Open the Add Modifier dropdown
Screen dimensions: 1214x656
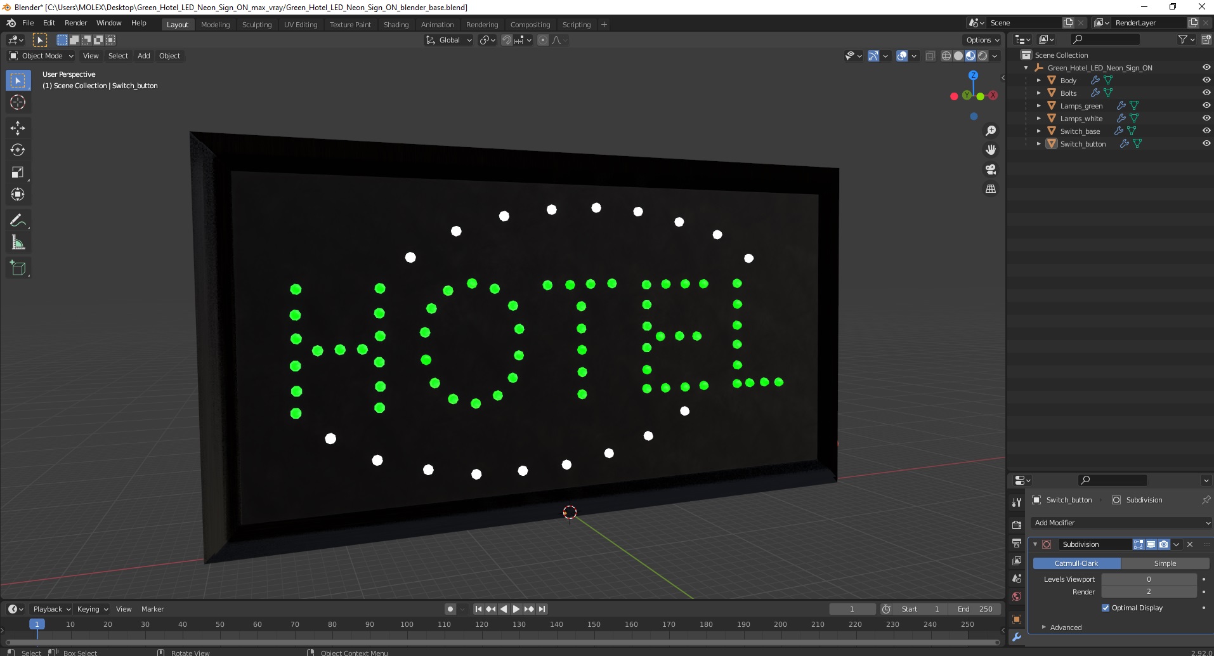coord(1121,523)
